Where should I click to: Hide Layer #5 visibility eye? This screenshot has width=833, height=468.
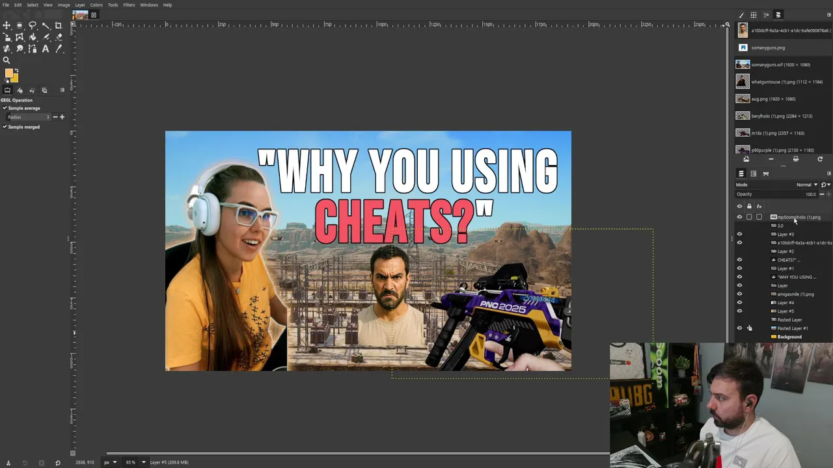(739, 311)
